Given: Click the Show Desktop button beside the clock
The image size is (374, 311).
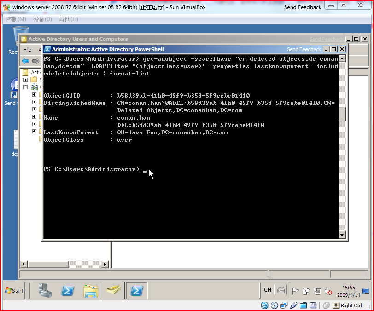Looking at the screenshot, I should click(x=366, y=291).
